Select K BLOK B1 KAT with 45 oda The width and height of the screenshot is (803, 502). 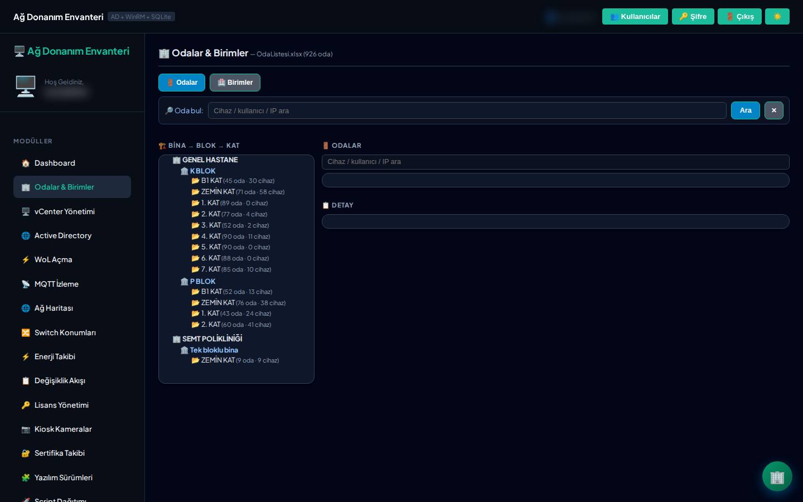pyautogui.click(x=233, y=181)
